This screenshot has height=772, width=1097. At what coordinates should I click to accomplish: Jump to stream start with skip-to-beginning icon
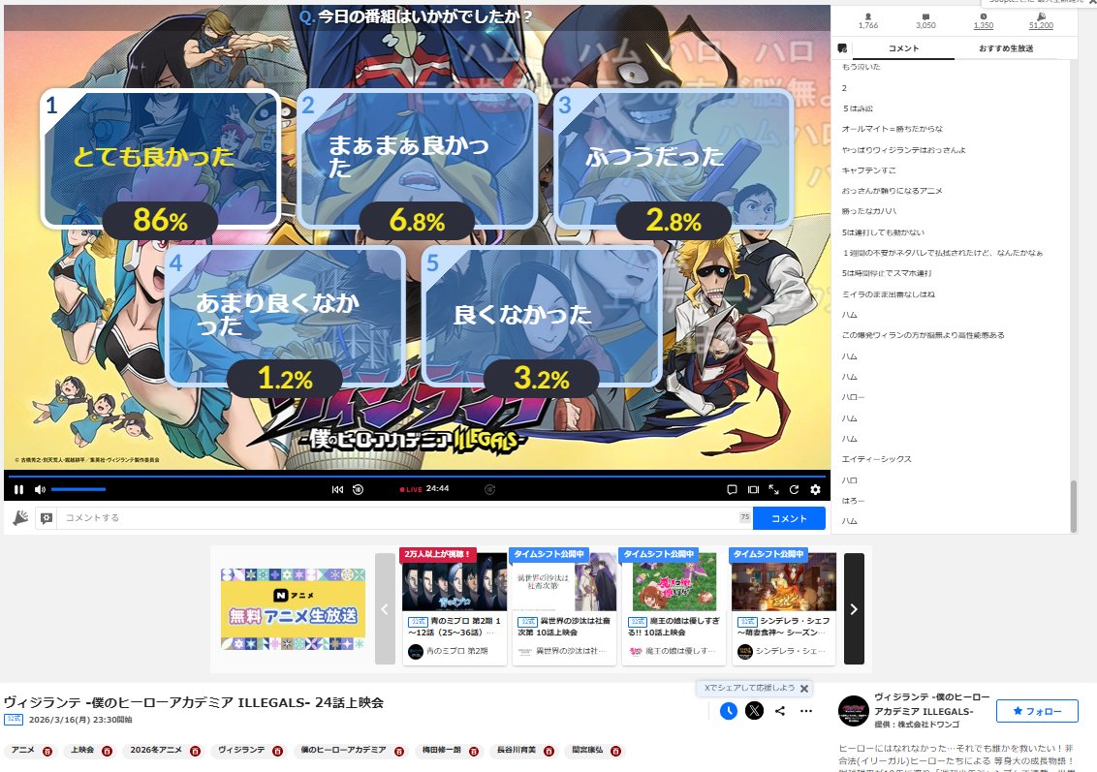point(337,490)
